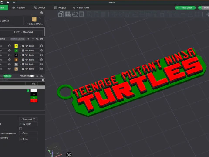Expand PLA Basic dropdown for filament 12
This screenshot has height=157, width=209.
[30, 69]
